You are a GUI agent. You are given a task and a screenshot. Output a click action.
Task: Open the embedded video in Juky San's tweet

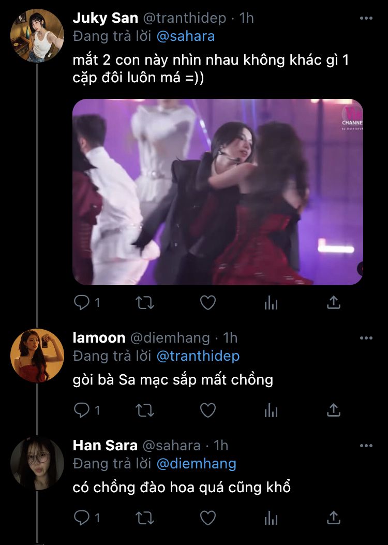point(217,192)
